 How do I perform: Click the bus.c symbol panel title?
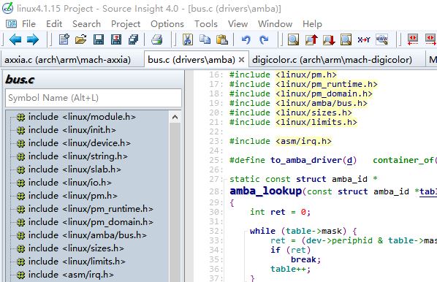20,80
